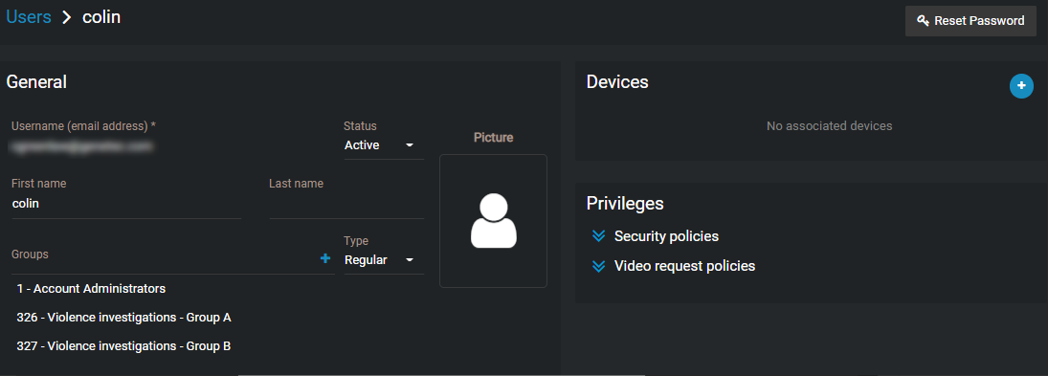Click the user picture placeholder avatar
Screen dimensions: 1048x376
[x=493, y=221]
